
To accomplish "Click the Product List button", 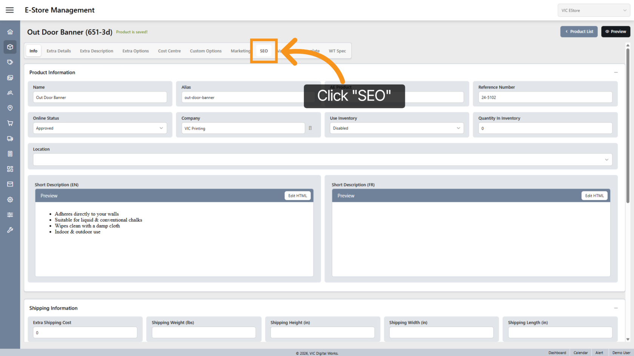I will click(579, 32).
